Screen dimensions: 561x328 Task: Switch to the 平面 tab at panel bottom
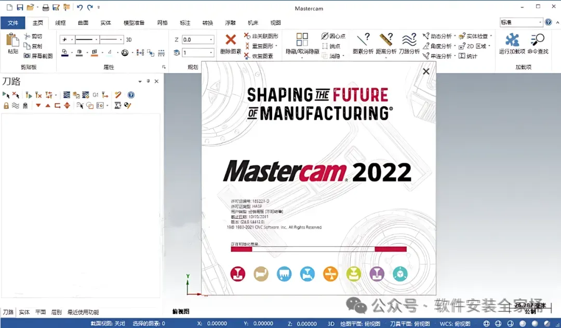pos(41,312)
